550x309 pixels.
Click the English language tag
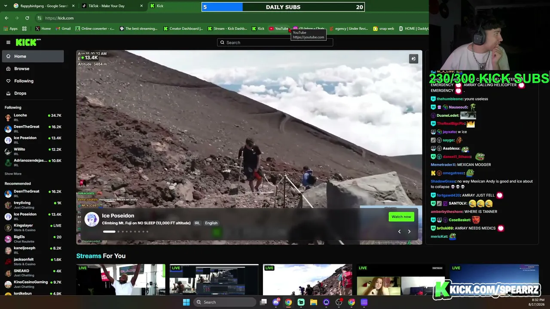point(211,223)
